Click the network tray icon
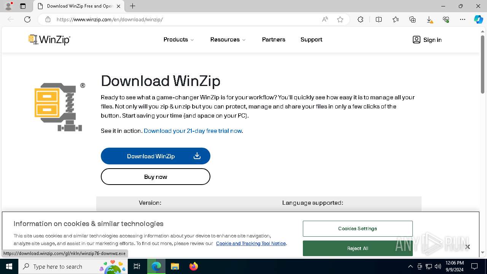The width and height of the screenshot is (487, 274). [429, 266]
